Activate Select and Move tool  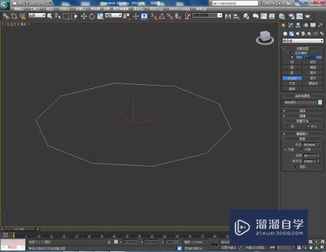(84, 16)
